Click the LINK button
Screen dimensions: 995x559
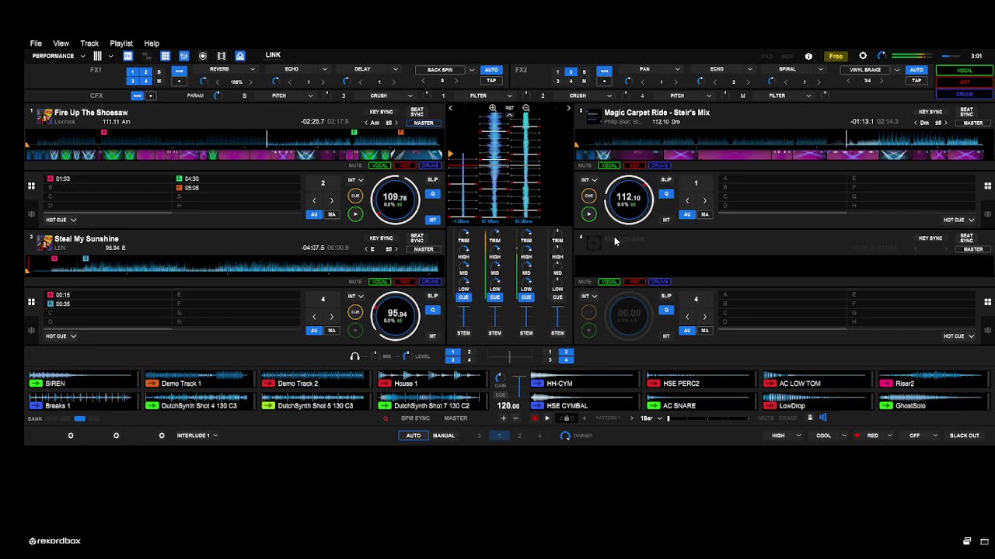(273, 55)
